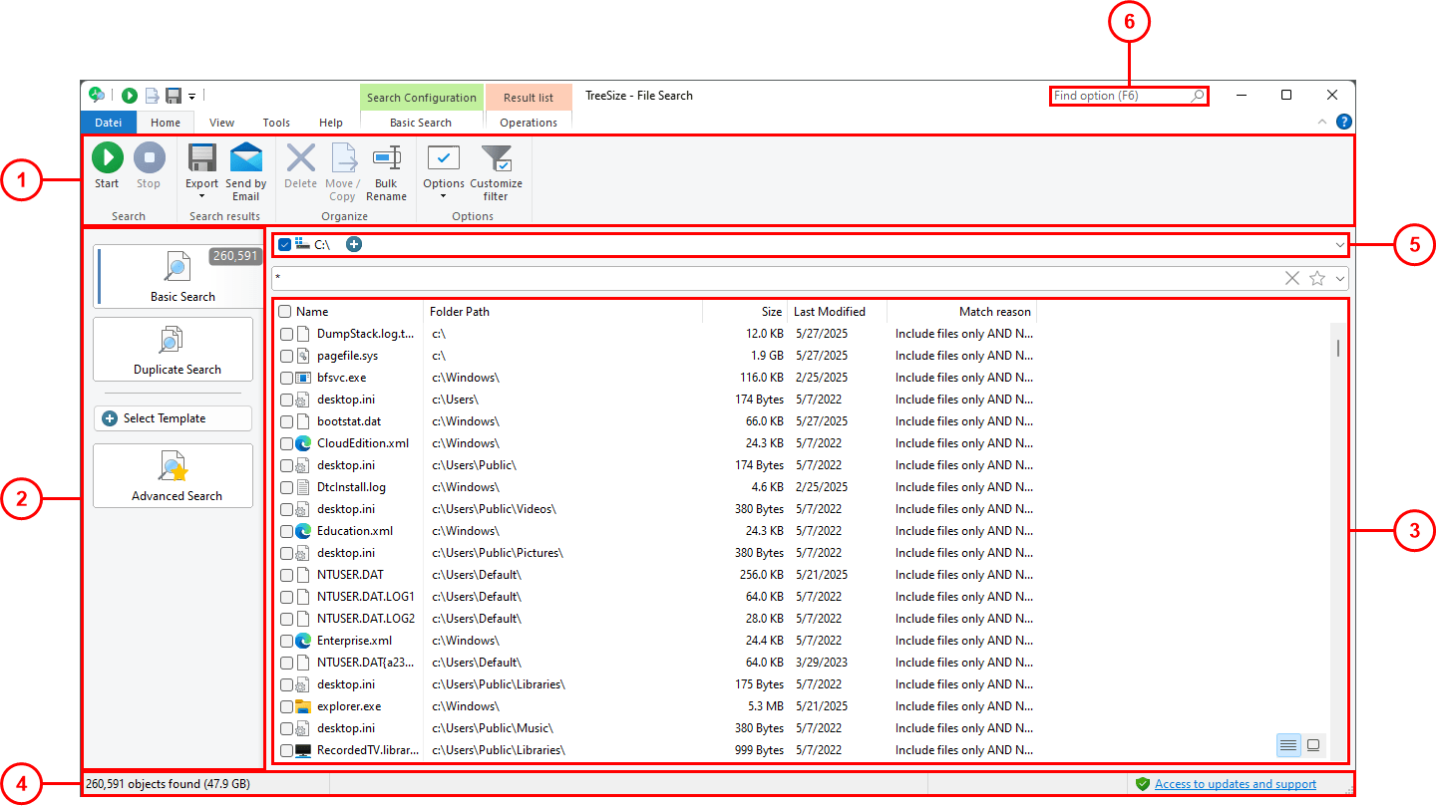Click the results vertical scrollbar thumb

click(1337, 348)
